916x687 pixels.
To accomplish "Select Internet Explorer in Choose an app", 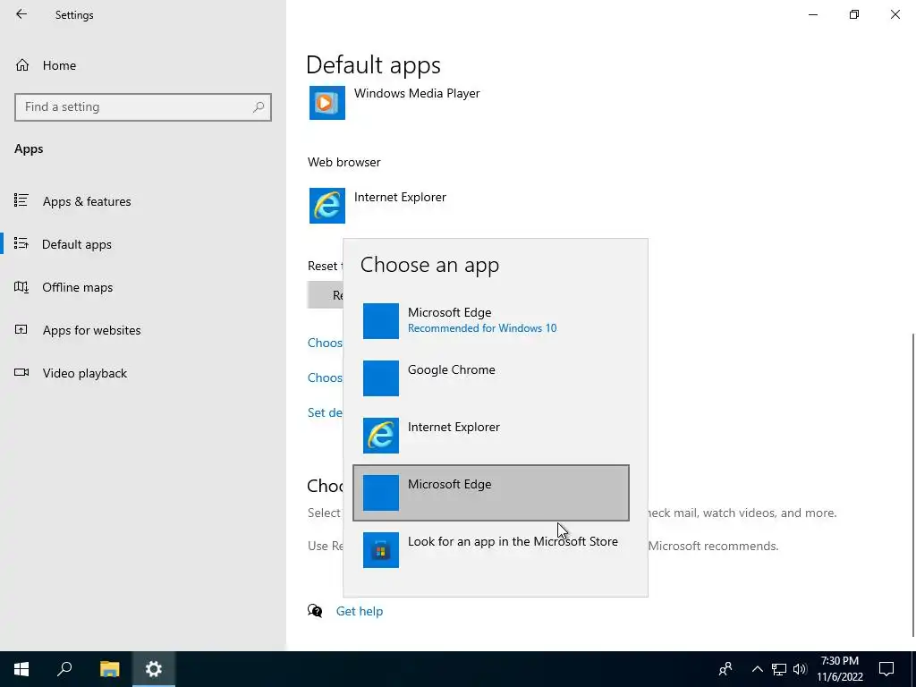I will [491, 436].
